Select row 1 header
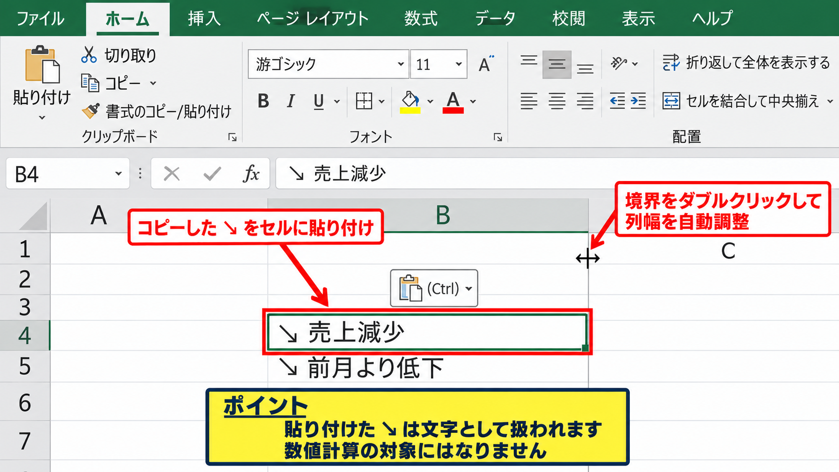The height and width of the screenshot is (472, 839). 25,248
